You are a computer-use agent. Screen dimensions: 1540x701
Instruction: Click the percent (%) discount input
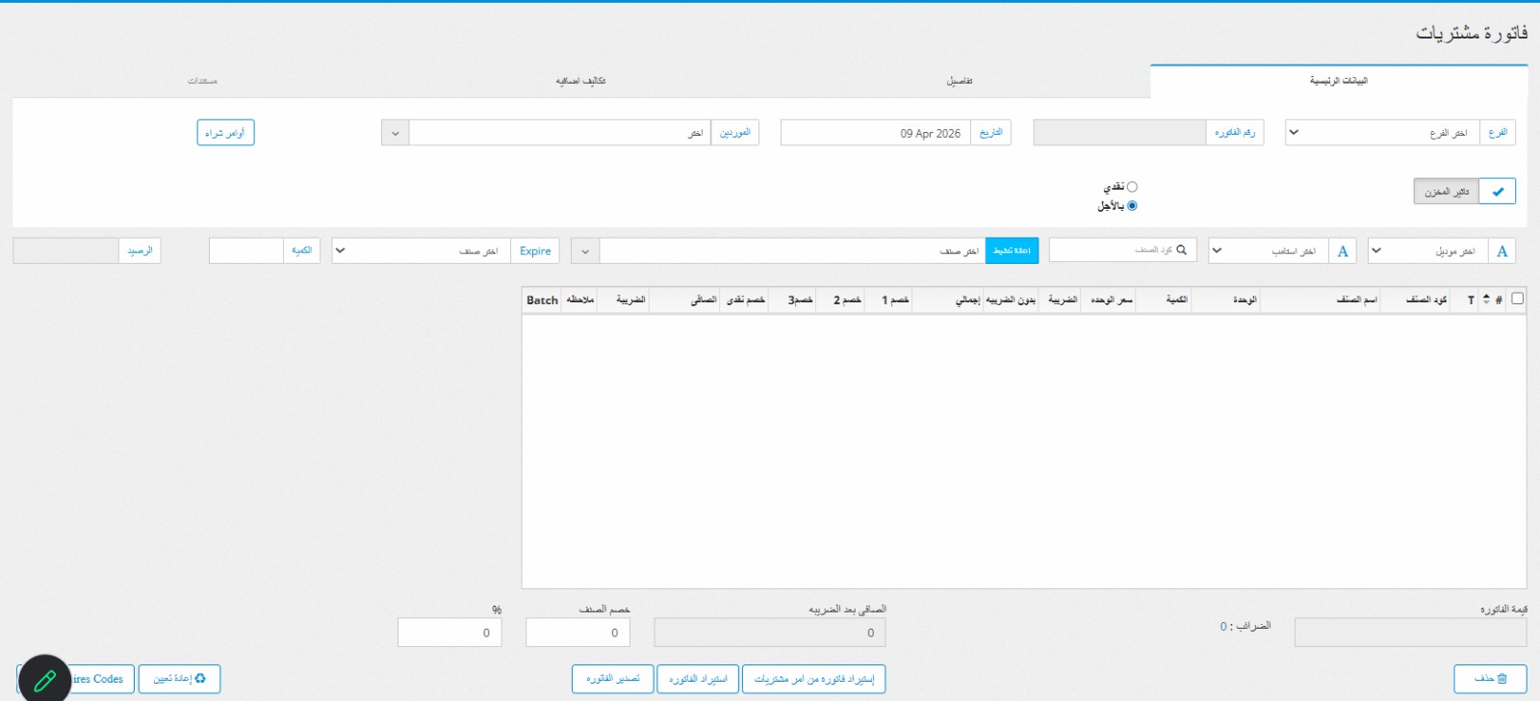coord(449,633)
